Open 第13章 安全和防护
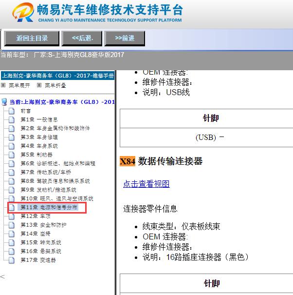Screen dimensions: 293x295 43,225
